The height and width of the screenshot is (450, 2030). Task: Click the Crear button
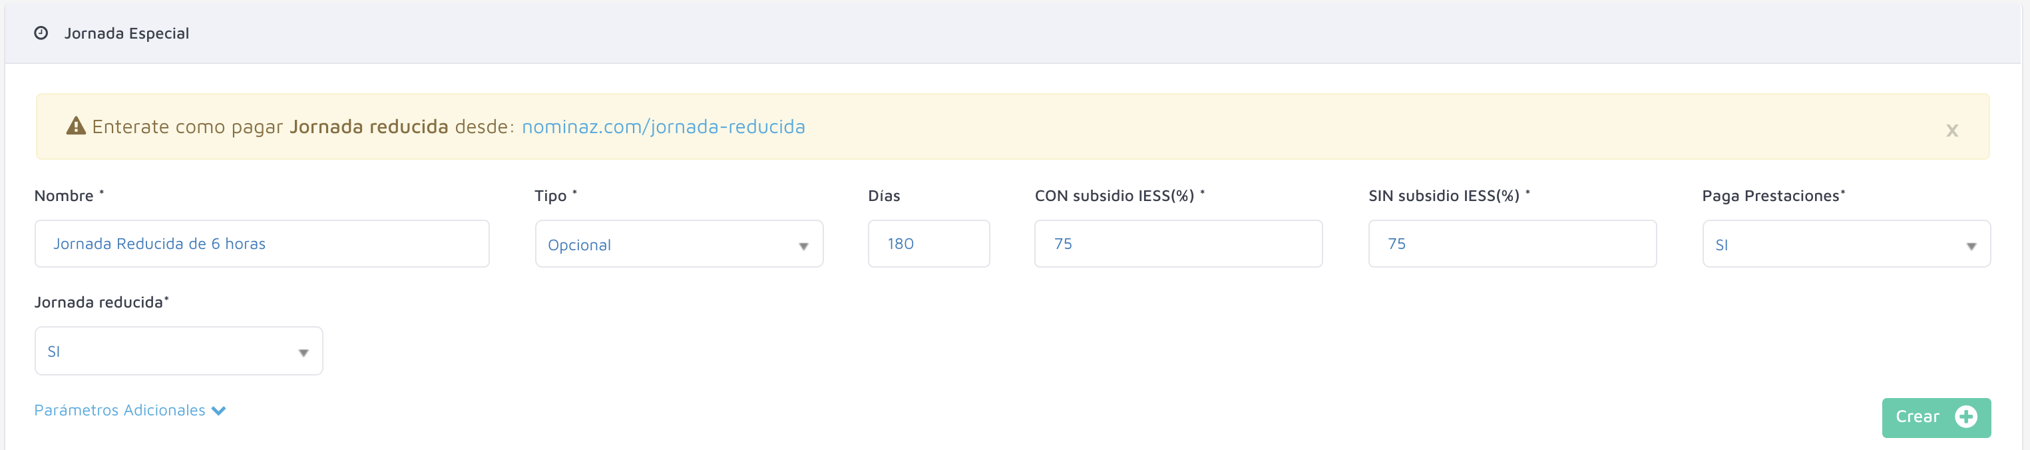(x=1936, y=417)
